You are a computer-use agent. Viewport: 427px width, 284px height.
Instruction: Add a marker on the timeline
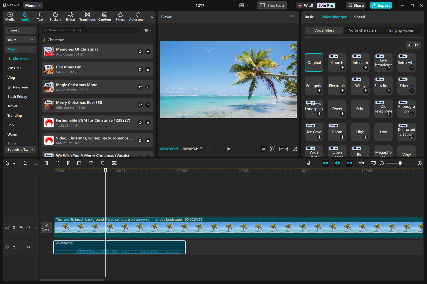(103, 163)
